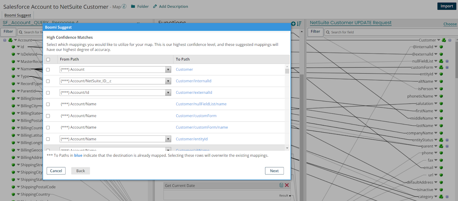The image size is (458, 201).
Task: Click the green blocks icon beside nullFieldList
Action: point(441,61)
